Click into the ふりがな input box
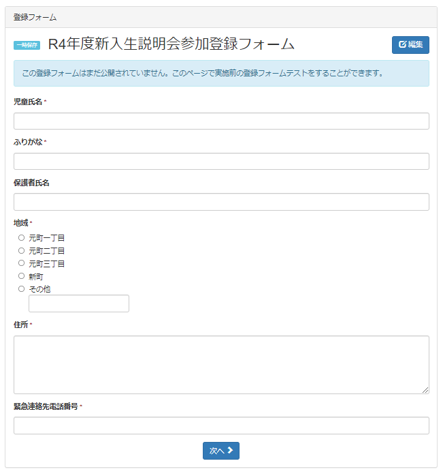Screen dimensions: 443x476 coord(221,162)
